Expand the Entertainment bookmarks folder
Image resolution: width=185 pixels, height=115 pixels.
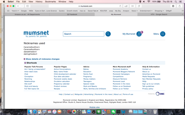coord(146,11)
